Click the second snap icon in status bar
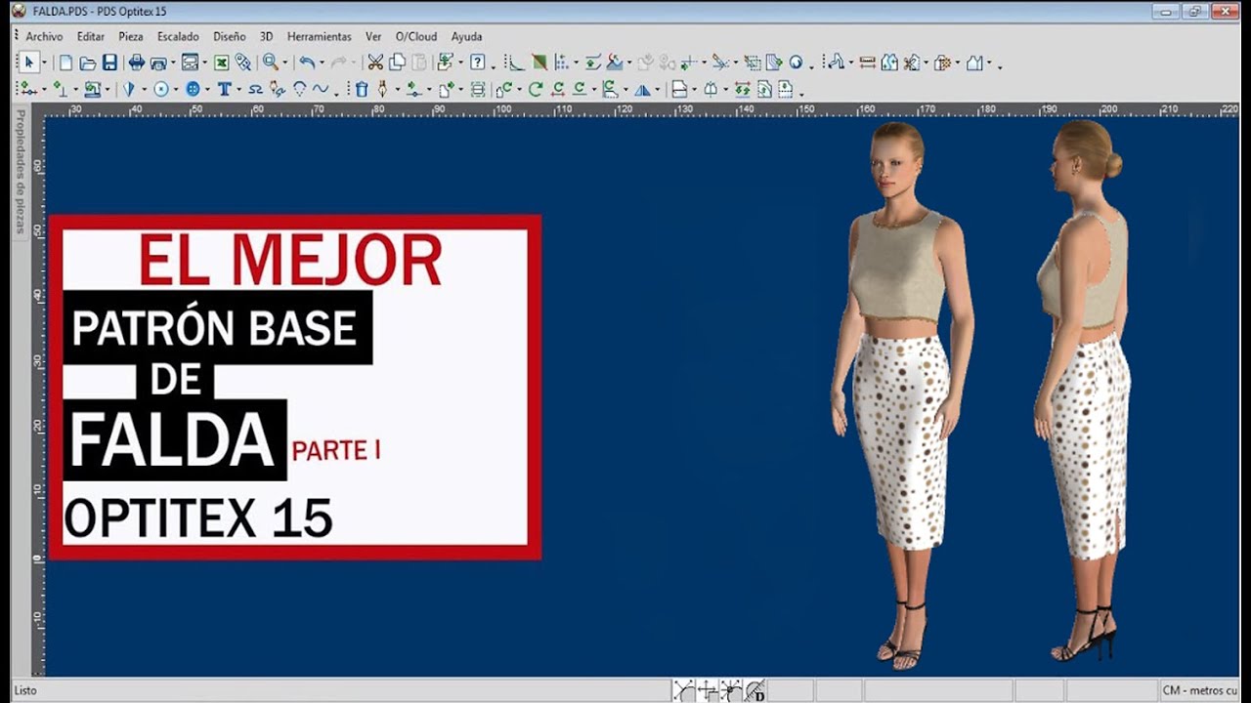Screen dimensions: 1251x703 [708, 691]
